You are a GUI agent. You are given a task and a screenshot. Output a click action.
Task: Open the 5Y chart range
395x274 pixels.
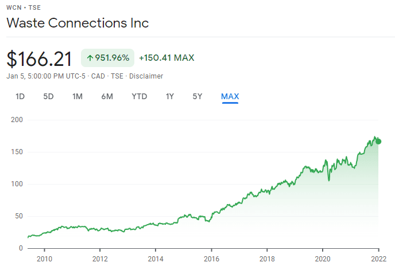(x=197, y=96)
